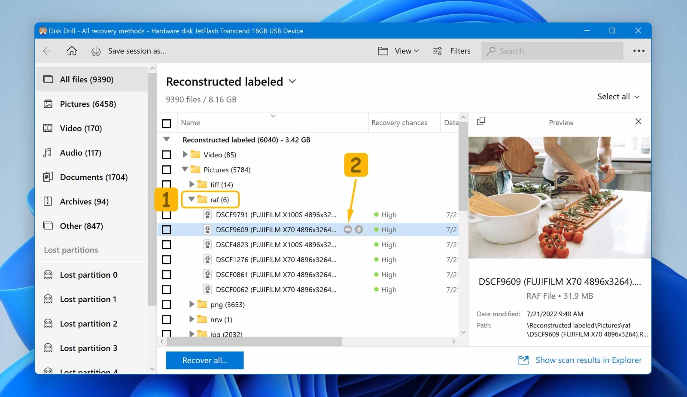Select Lost partition 0 in the sidebar
687x397 pixels.
[89, 275]
